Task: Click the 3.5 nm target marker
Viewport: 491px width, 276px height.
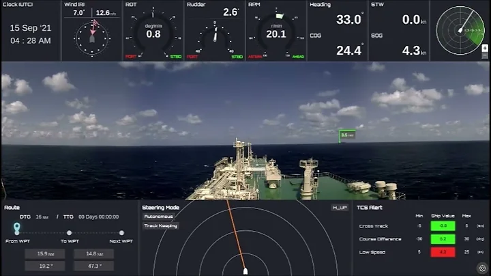Action: pos(347,135)
